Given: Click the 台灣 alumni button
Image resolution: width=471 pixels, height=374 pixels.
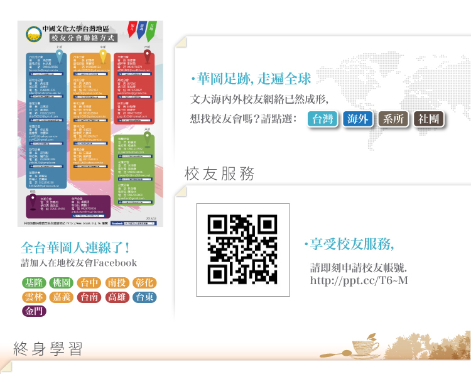Looking at the screenshot, I should (x=323, y=119).
